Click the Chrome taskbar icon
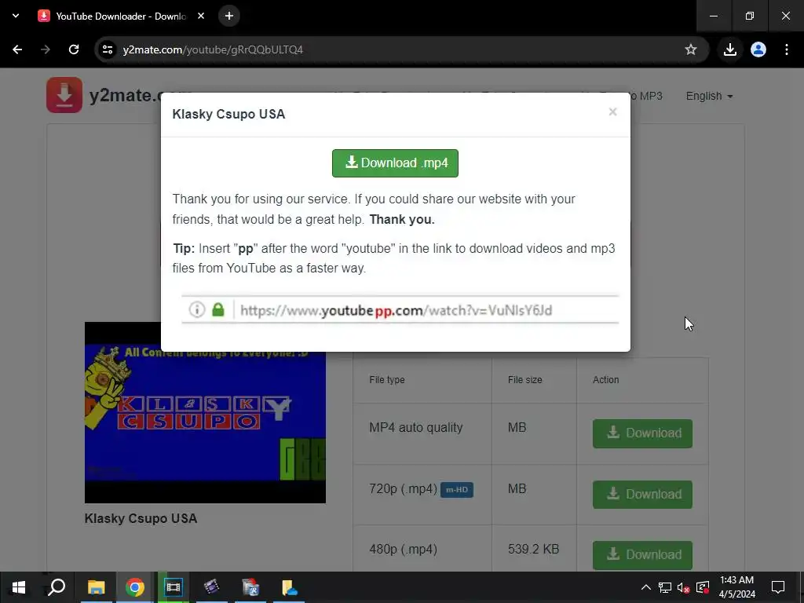 [x=135, y=587]
